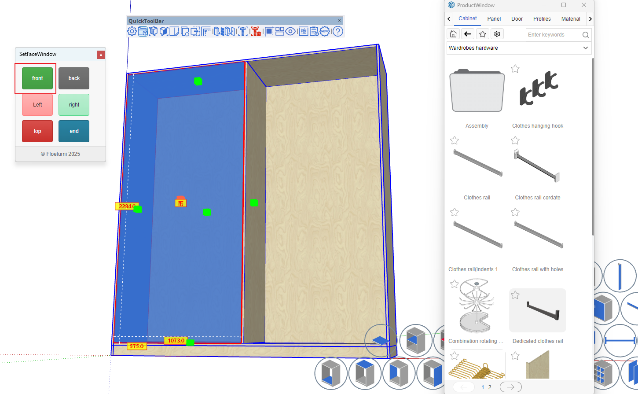
Task: Switch to the Door tab
Action: (517, 19)
